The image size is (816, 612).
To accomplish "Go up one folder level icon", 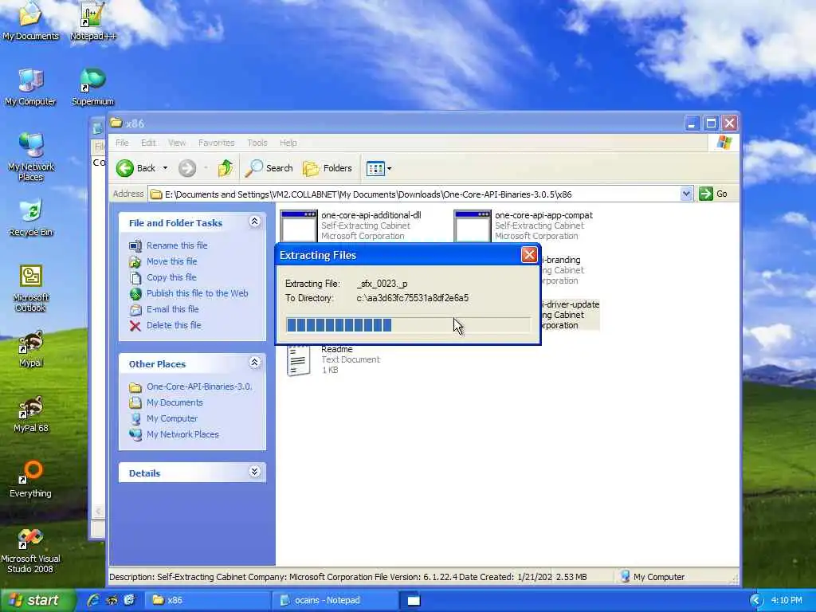I will coord(226,168).
